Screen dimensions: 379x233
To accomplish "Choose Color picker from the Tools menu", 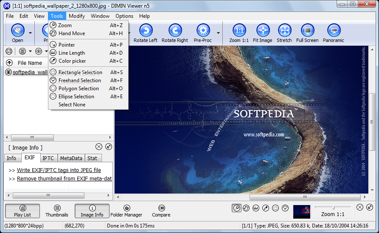I will [88, 61].
